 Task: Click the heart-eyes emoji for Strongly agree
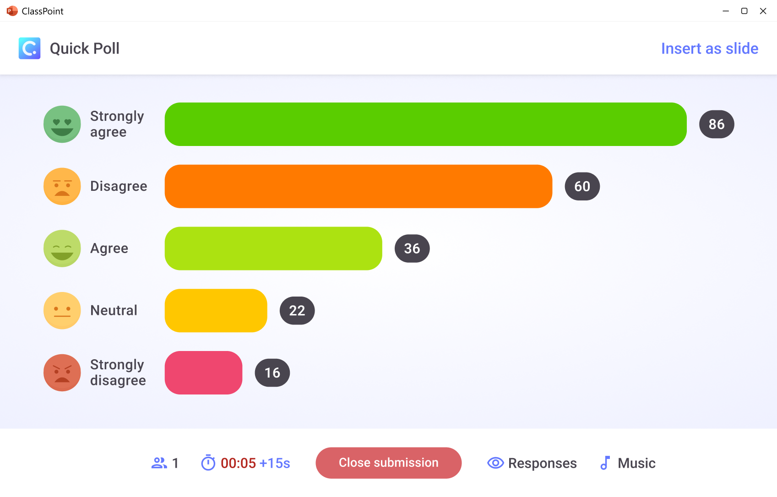62,124
